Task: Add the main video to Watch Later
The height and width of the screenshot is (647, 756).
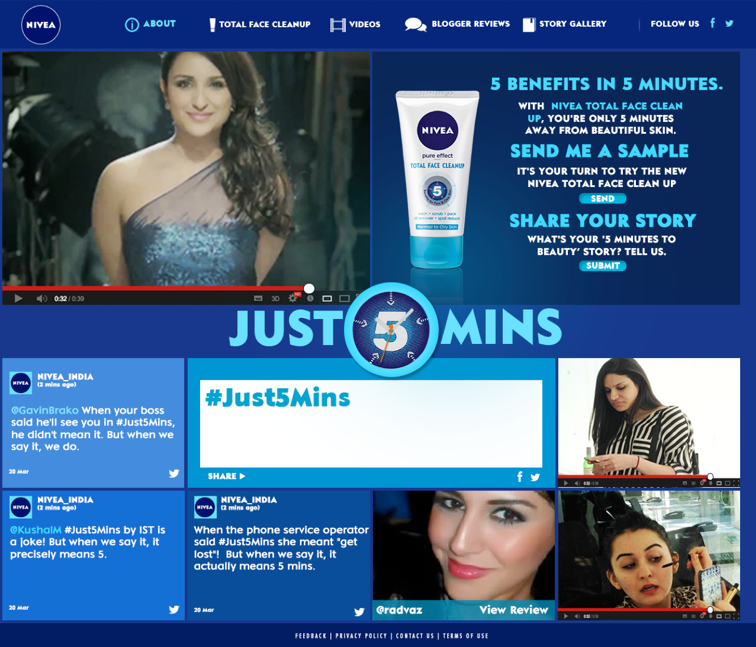Action: [x=311, y=298]
